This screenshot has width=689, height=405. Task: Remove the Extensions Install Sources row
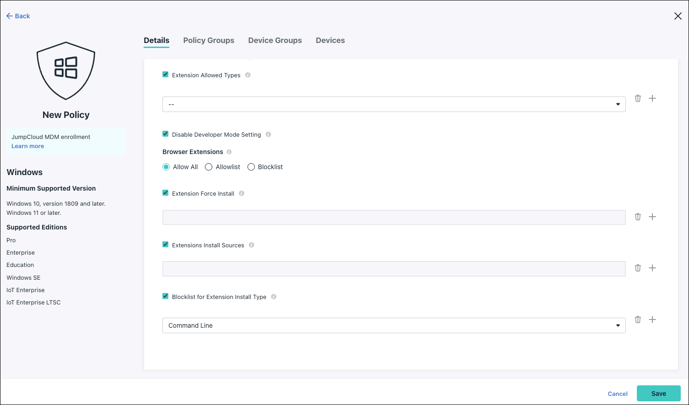click(638, 268)
